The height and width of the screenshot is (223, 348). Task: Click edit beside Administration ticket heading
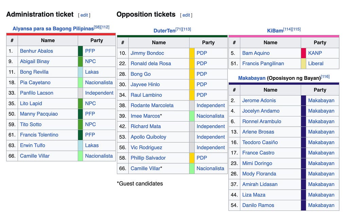pyautogui.click(x=84, y=15)
